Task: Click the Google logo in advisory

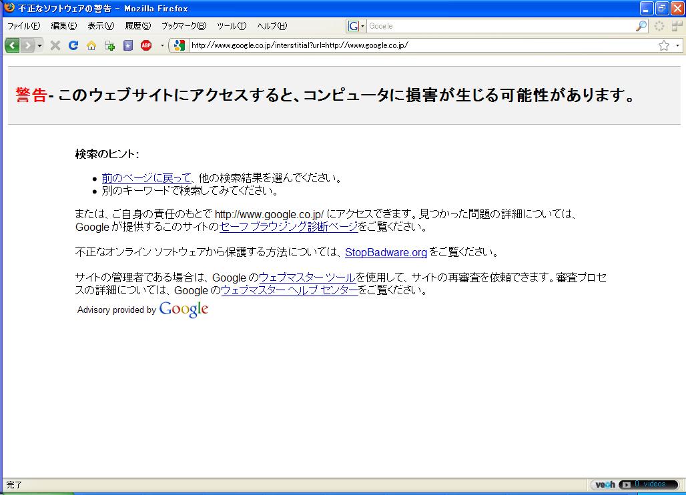Action: (184, 309)
